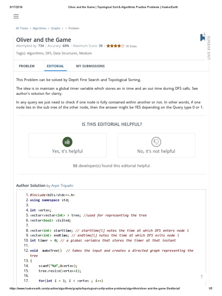
Task: Switch to the Problem tab
Action: [x=27, y=66]
